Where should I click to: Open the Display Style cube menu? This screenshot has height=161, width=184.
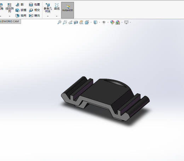point(96,22)
